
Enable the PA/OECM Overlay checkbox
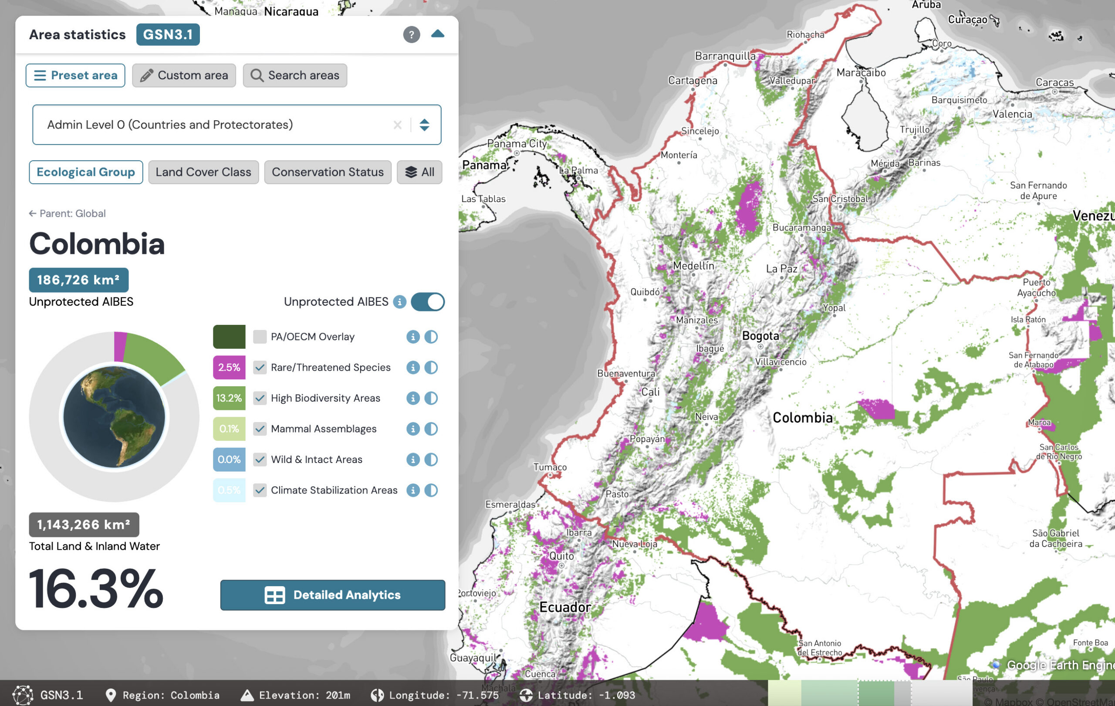pos(260,337)
